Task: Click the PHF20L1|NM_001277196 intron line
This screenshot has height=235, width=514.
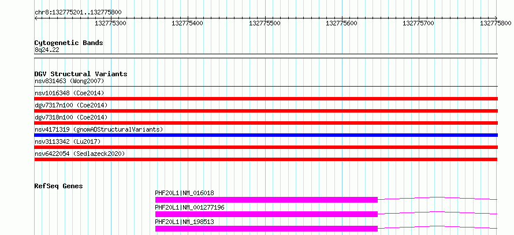Action: 438,212
